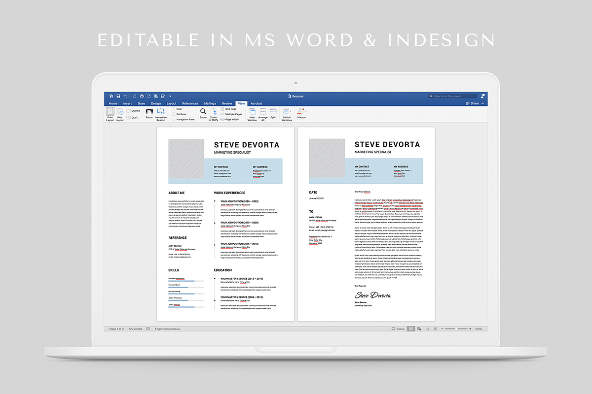Open the Mailings ribbon tab
Image resolution: width=592 pixels, height=394 pixels.
(210, 103)
